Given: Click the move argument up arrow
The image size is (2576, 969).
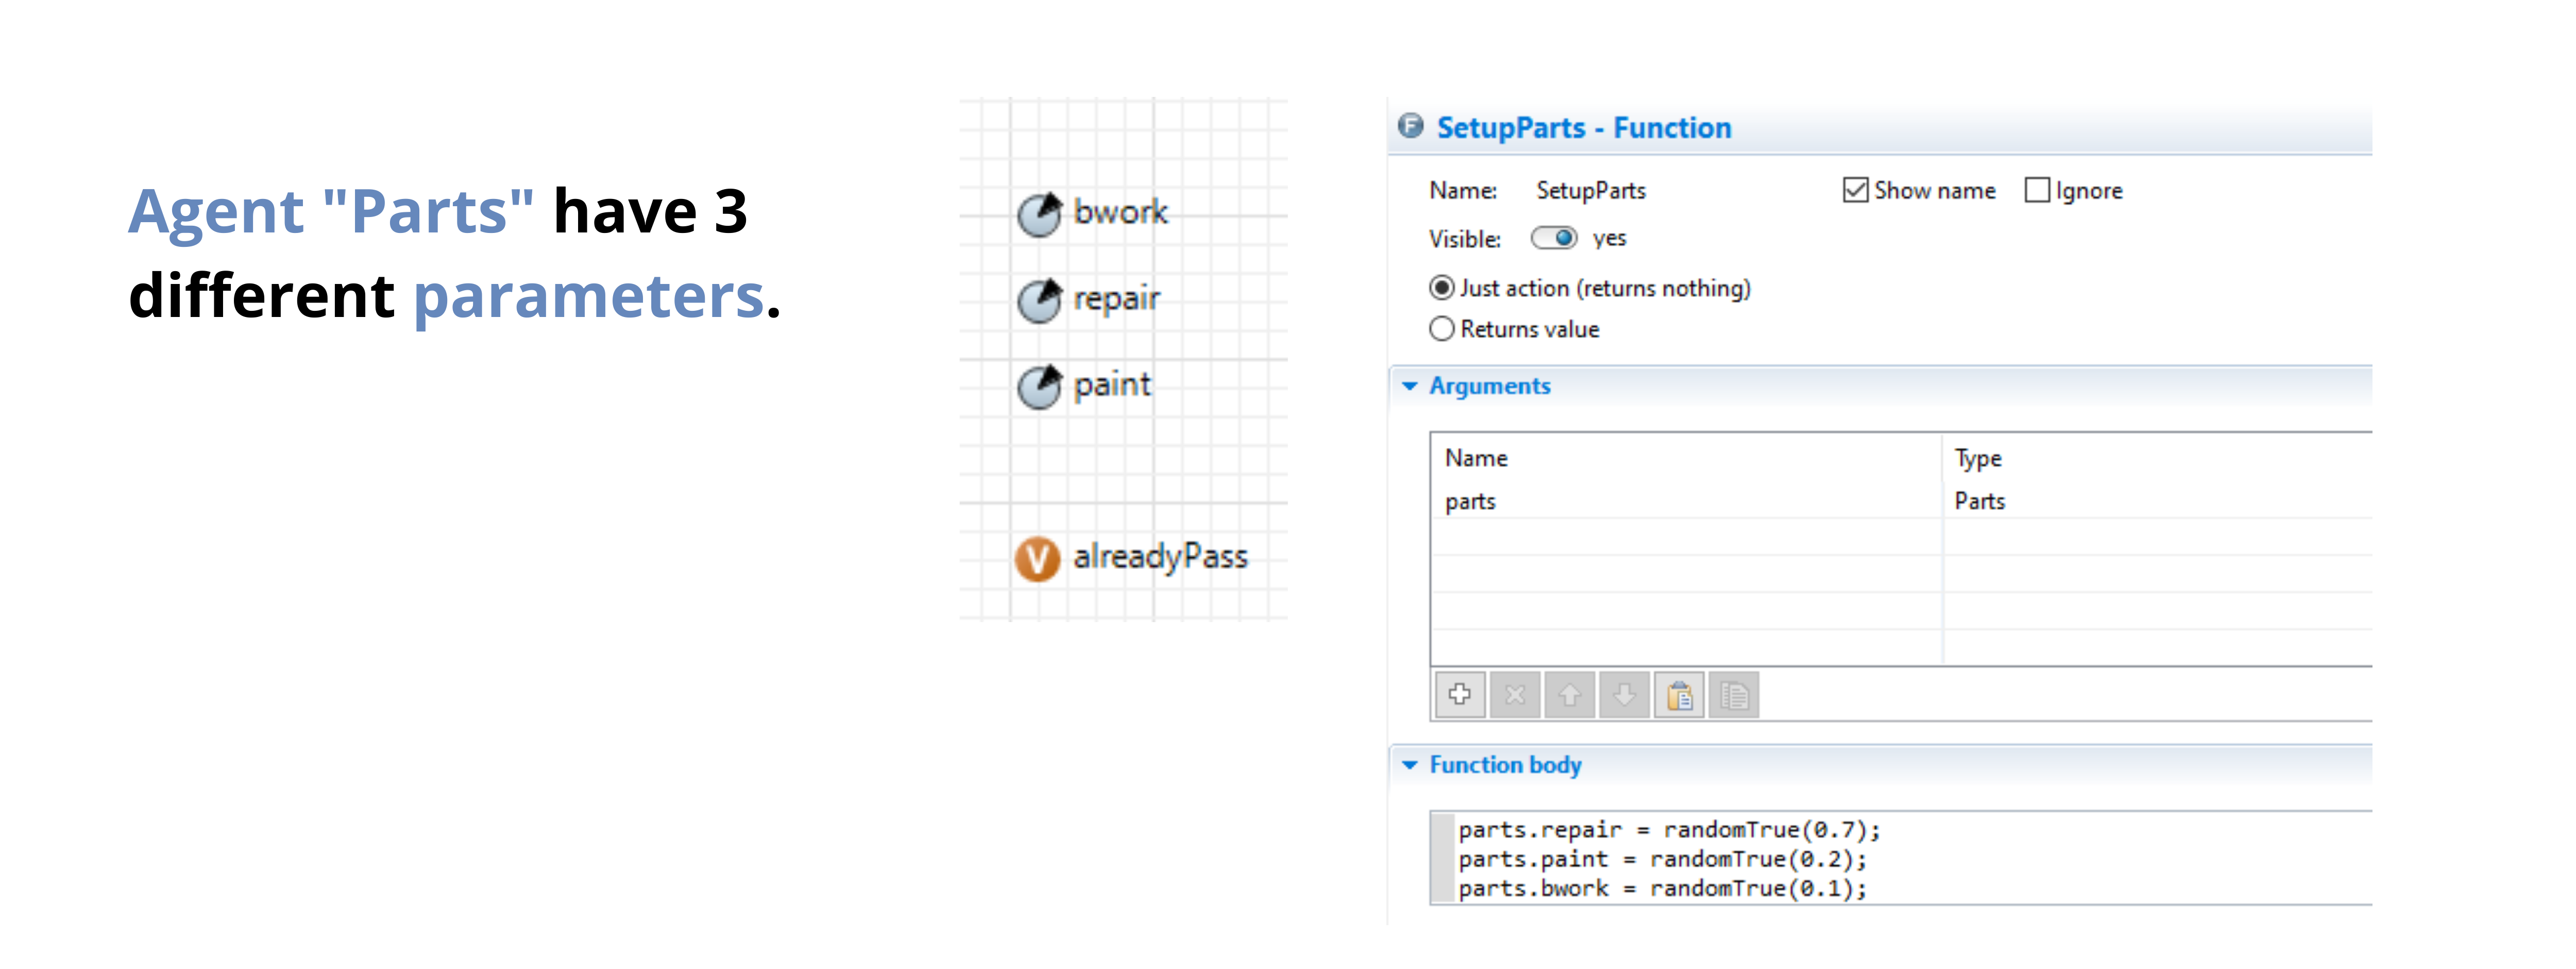Looking at the screenshot, I should pos(1569,694).
